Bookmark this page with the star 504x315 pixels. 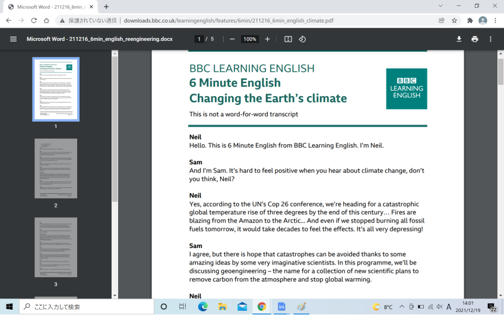click(454, 21)
